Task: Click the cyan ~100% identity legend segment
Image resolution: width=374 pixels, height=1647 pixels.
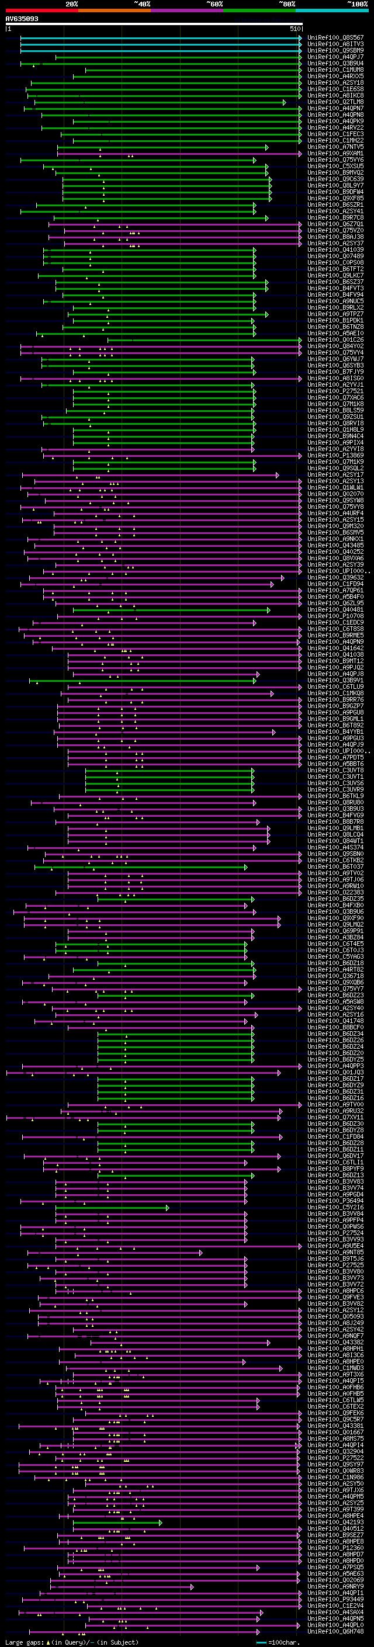Action: coord(332,11)
